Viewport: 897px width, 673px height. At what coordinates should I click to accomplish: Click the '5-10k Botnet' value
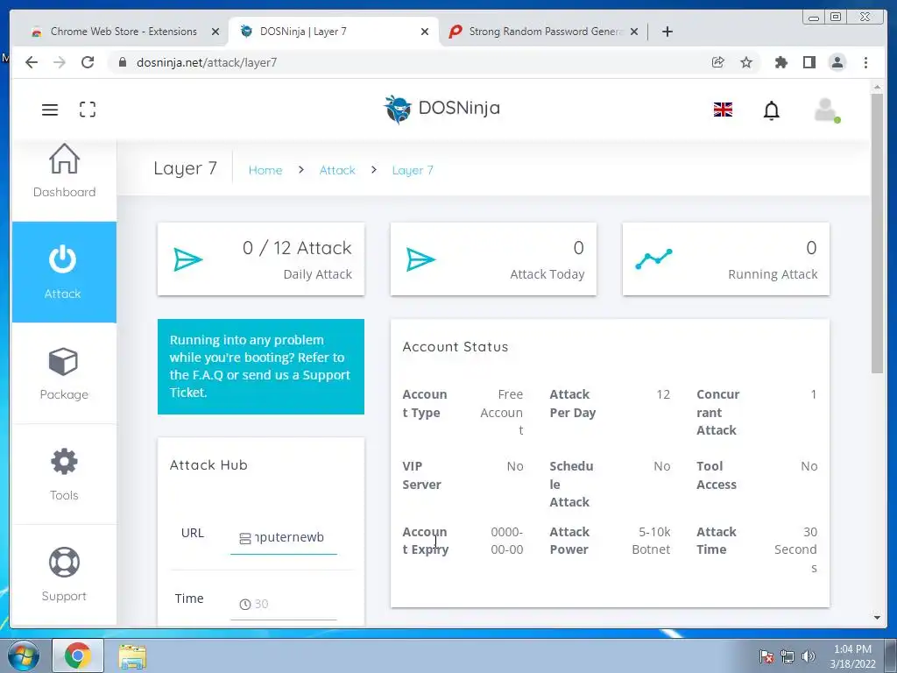click(x=651, y=541)
